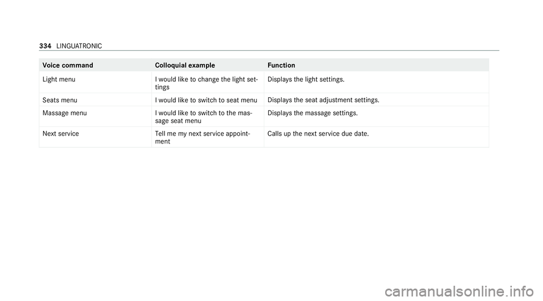Click the Voice command column header
Viewport: 543px width, 301px height.
click(x=68, y=66)
